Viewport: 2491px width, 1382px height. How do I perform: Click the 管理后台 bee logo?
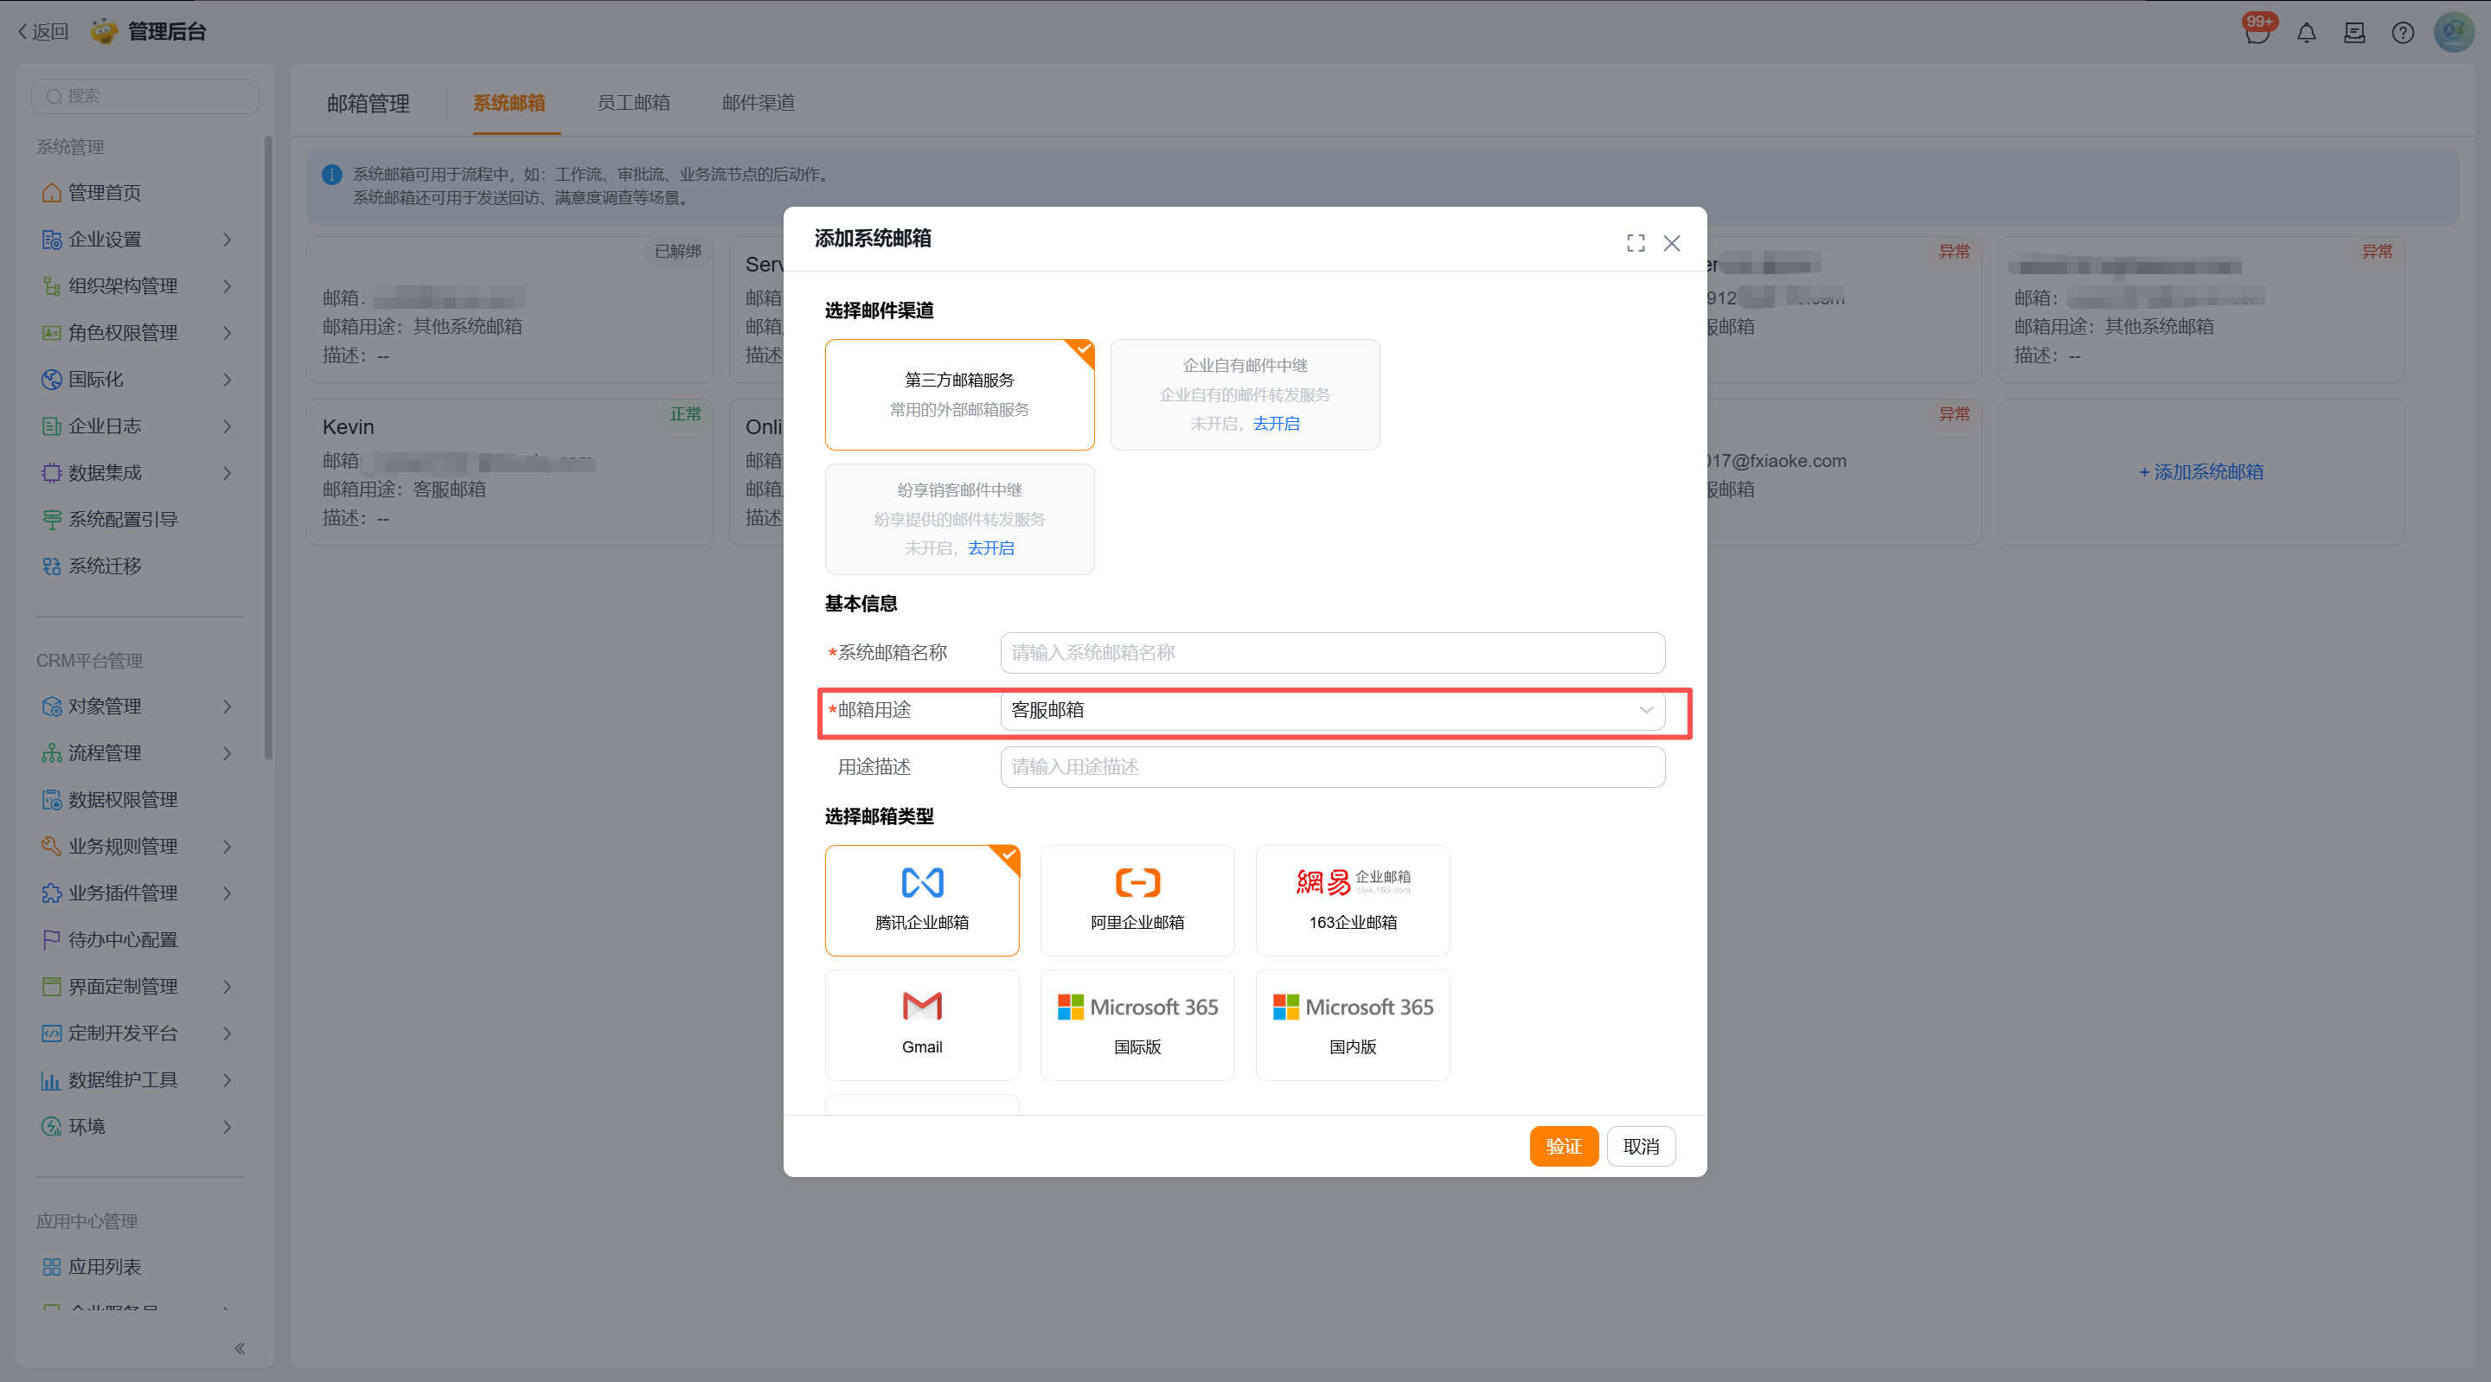104,32
